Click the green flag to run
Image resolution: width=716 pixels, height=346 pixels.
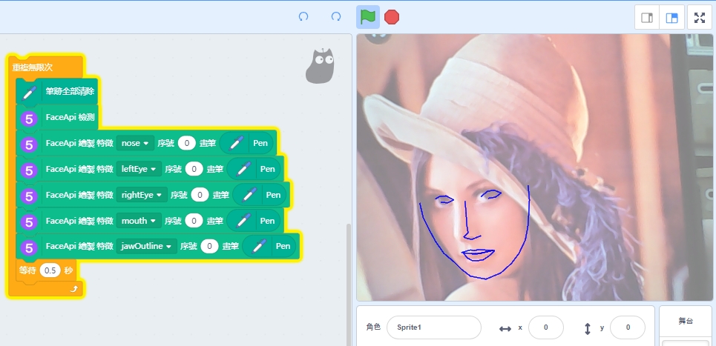pyautogui.click(x=367, y=16)
